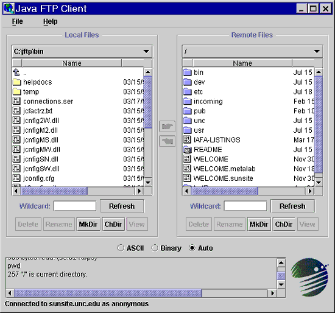
Task: Click ChDir in Local Files panel
Action: click(113, 224)
